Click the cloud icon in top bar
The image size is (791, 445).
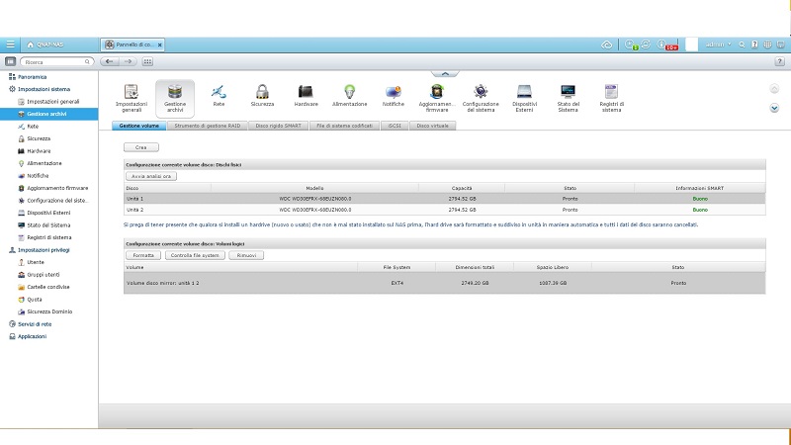607,44
